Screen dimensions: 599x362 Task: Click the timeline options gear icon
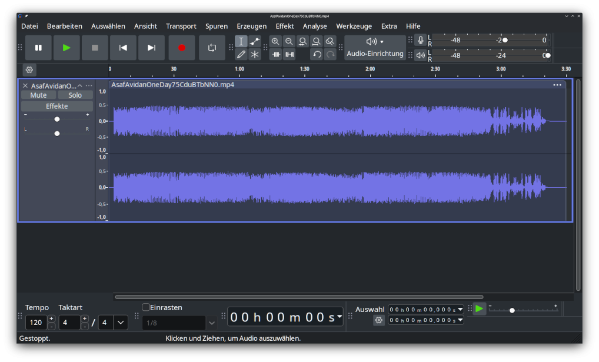[x=29, y=70]
